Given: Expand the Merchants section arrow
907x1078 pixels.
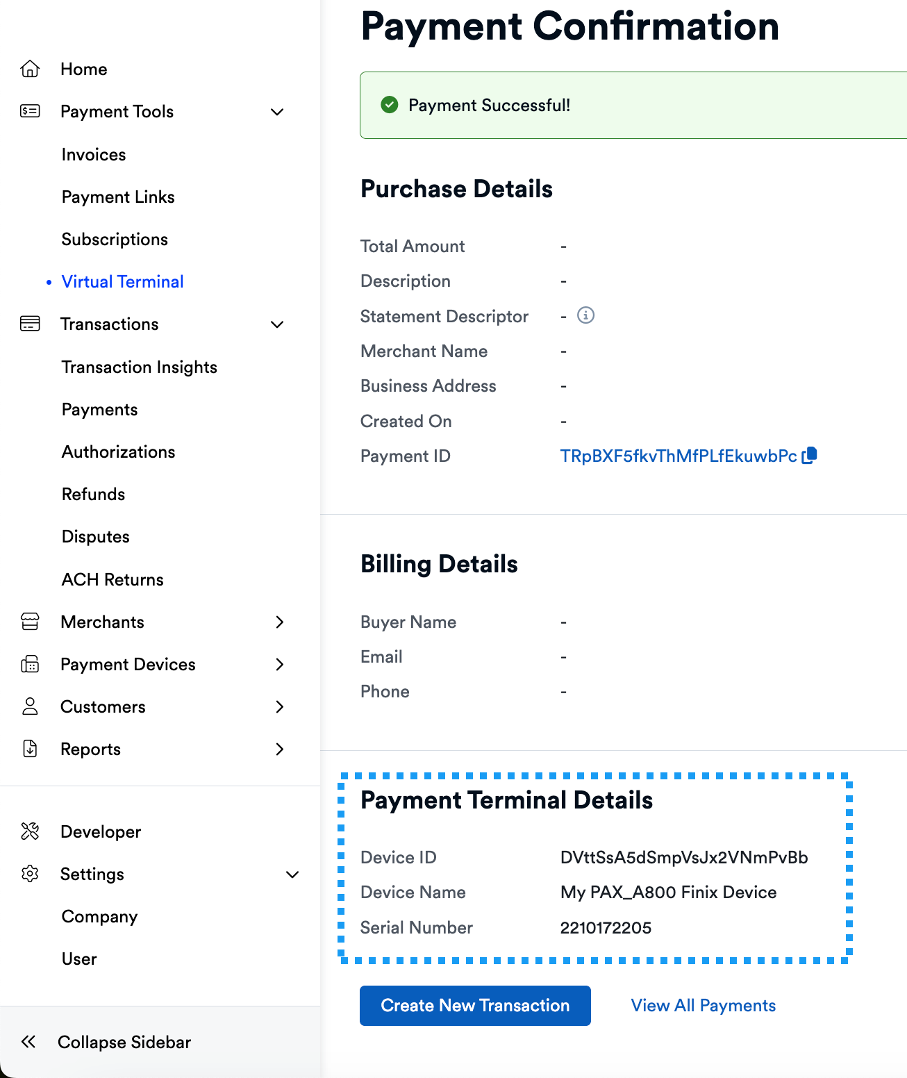Looking at the screenshot, I should (280, 622).
